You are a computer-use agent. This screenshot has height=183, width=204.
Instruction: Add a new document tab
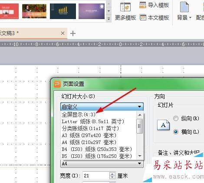(73, 33)
